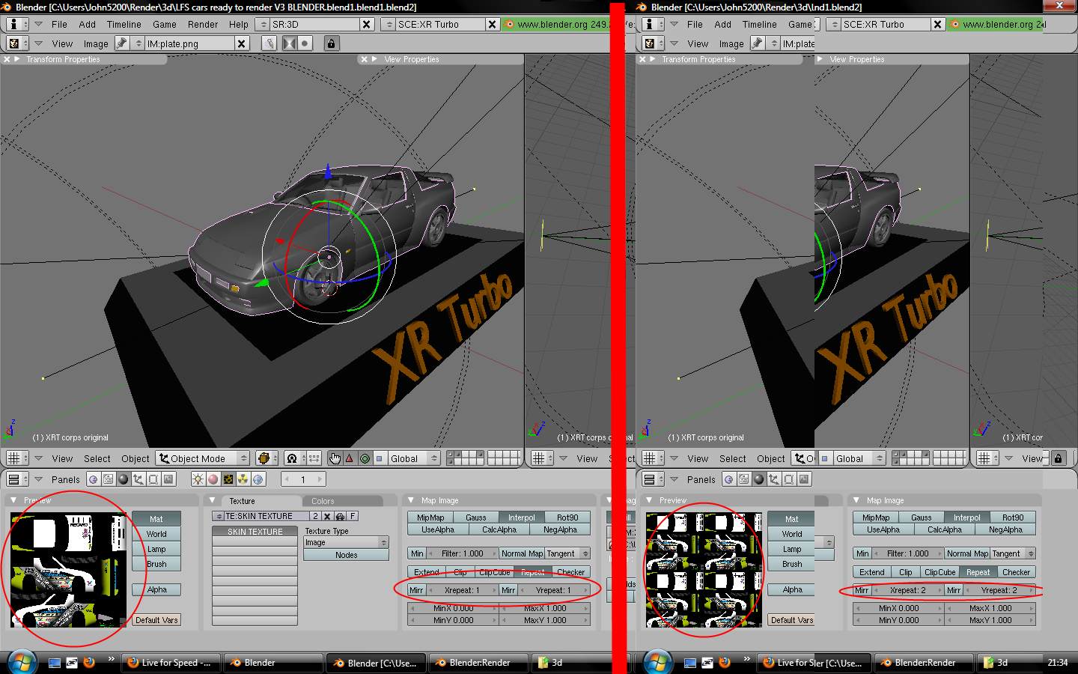Click Object context icon in left window's Panels bar

tap(138, 479)
